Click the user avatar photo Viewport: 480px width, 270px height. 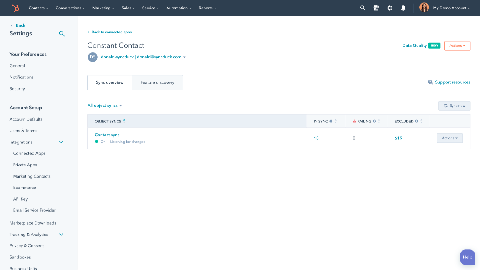point(424,8)
